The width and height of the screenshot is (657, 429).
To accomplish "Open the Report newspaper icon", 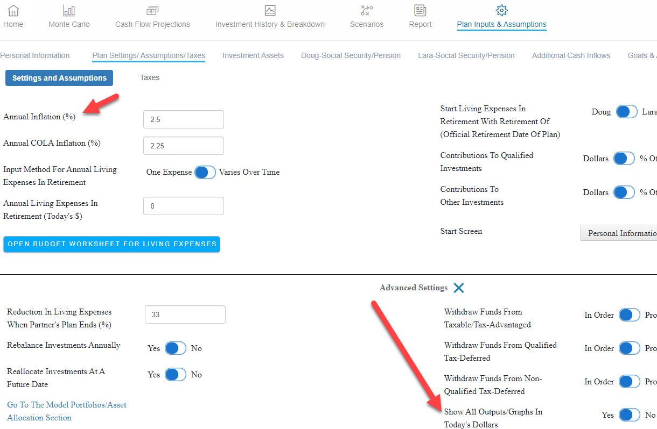I will [420, 10].
